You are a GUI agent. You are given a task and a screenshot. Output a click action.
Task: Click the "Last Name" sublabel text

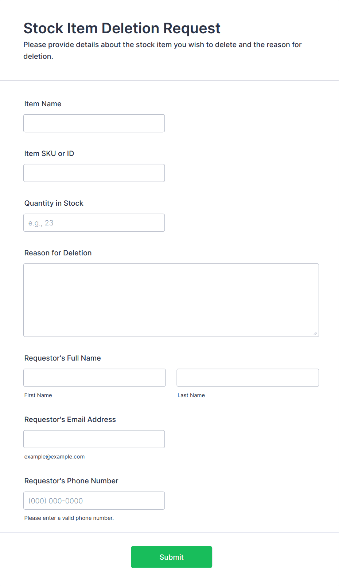coord(191,395)
